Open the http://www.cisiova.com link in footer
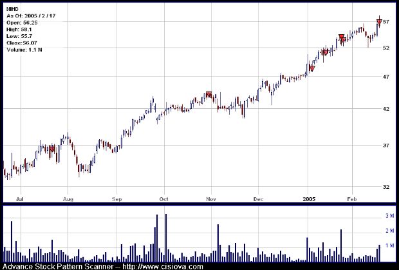 pos(163,267)
